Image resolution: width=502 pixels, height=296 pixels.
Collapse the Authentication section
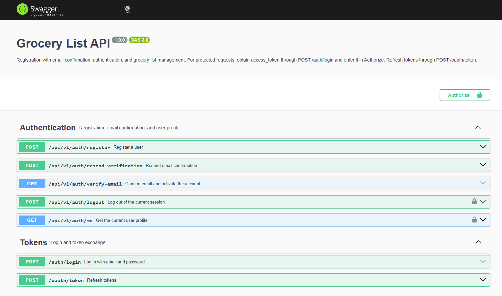coord(478,127)
